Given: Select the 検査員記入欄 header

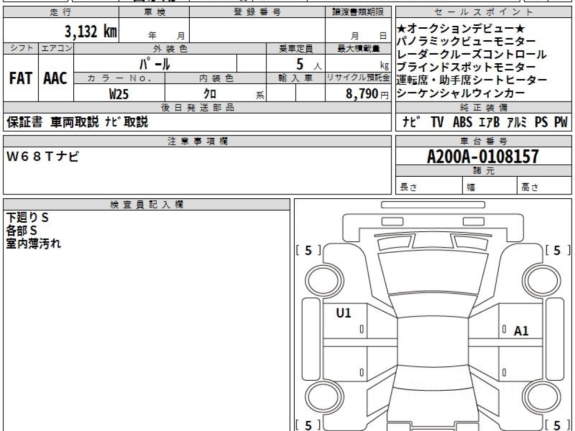Looking at the screenshot, I should pyautogui.click(x=147, y=204).
